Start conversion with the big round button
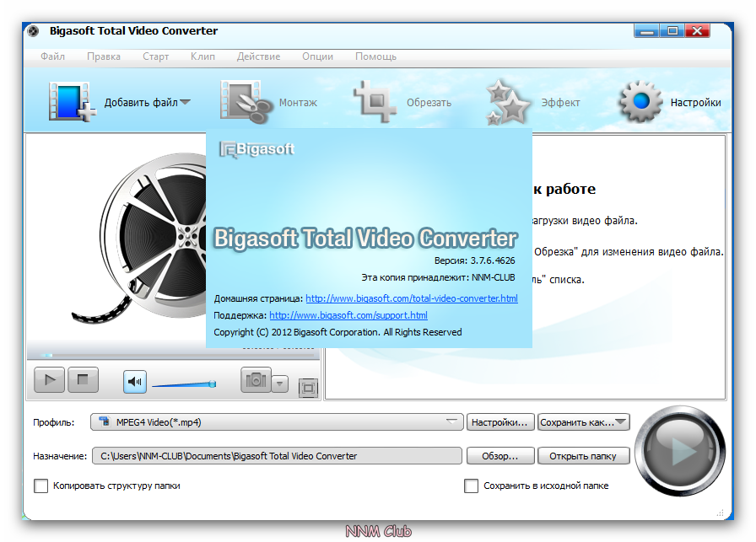Screen dimensions: 756x542 pyautogui.click(x=680, y=452)
